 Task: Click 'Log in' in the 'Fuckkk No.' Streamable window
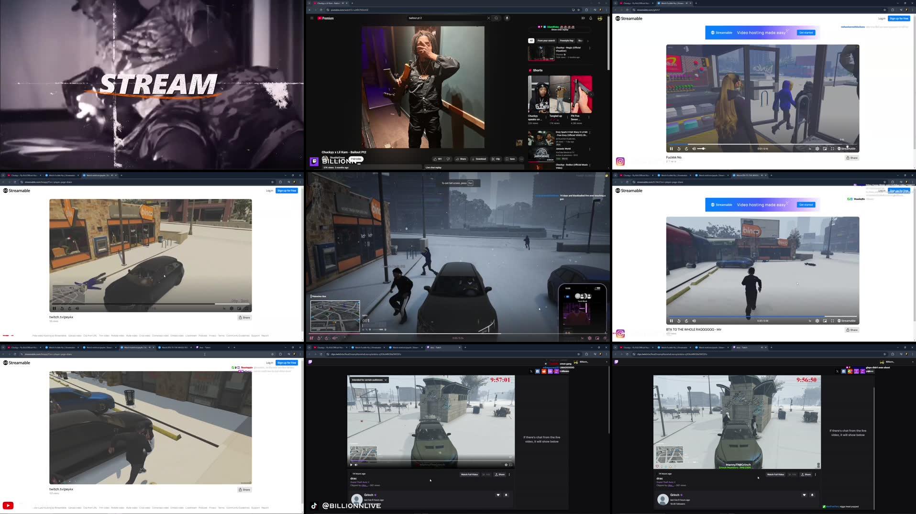[882, 19]
